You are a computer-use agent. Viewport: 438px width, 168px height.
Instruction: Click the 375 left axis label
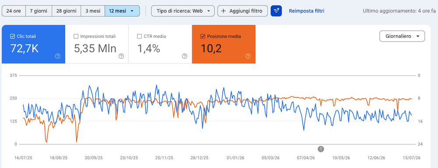click(x=14, y=75)
